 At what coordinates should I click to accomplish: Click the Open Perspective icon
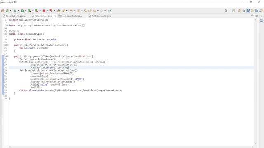pos(233,11)
